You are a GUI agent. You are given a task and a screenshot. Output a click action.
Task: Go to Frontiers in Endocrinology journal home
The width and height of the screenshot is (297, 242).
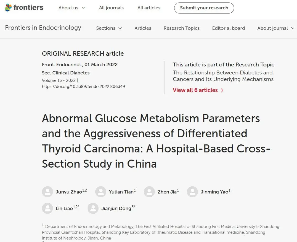click(43, 28)
